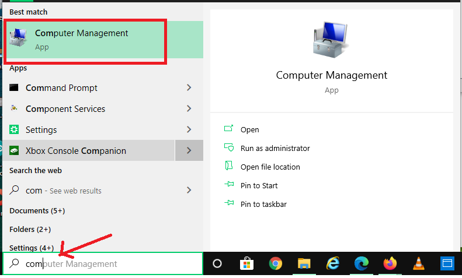The image size is (462, 278).
Task: Launch Internet Explorer from taskbar
Action: 333,263
